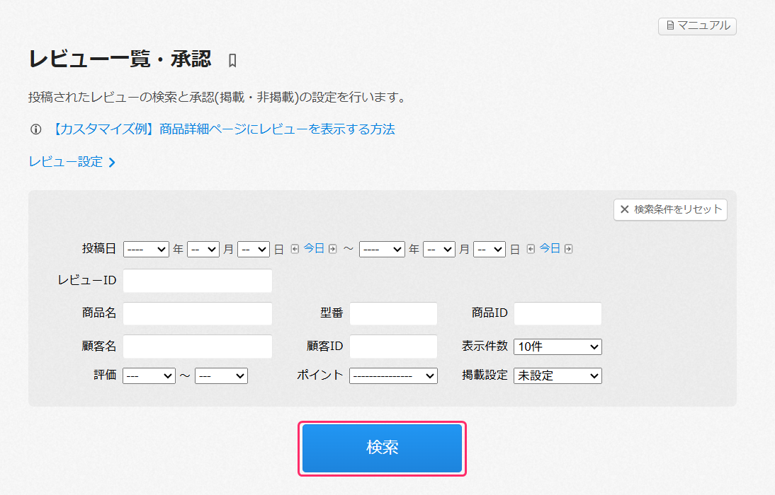Set start date with first 今日 link
This screenshot has width=775, height=495.
[314, 248]
